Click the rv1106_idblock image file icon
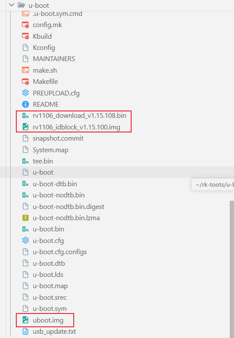This screenshot has width=234, height=338. pyautogui.click(x=25, y=127)
